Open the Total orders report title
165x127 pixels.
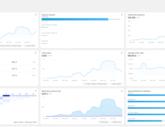pyautogui.click(x=46, y=53)
